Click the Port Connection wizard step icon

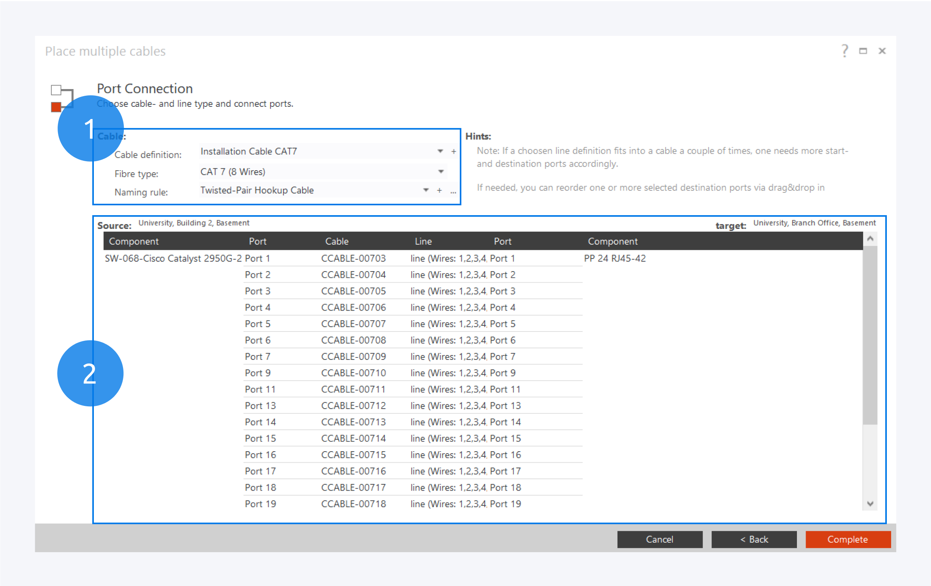point(62,99)
